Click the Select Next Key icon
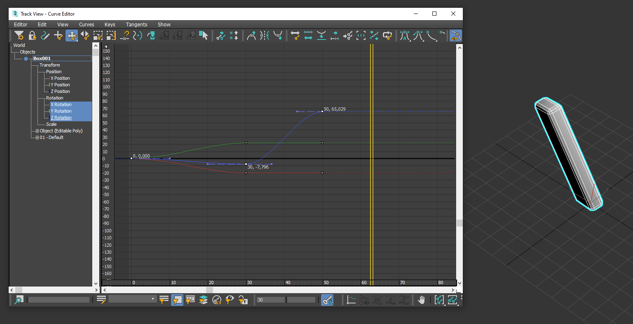The width and height of the screenshot is (633, 324). tap(221, 36)
